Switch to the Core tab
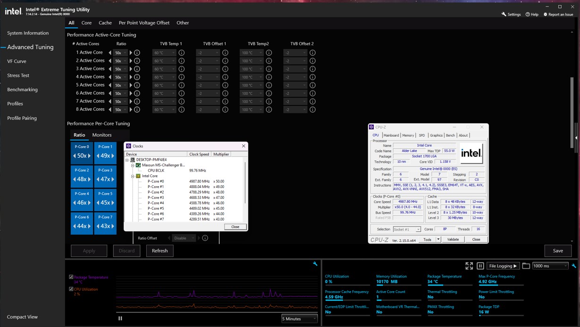Image resolution: width=580 pixels, height=327 pixels. [x=86, y=23]
